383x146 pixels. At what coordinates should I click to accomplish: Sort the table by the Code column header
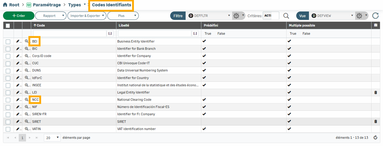coord(41,26)
